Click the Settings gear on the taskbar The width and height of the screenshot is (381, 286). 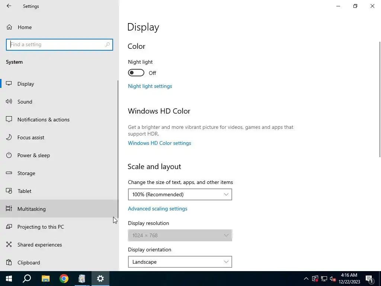(100, 279)
